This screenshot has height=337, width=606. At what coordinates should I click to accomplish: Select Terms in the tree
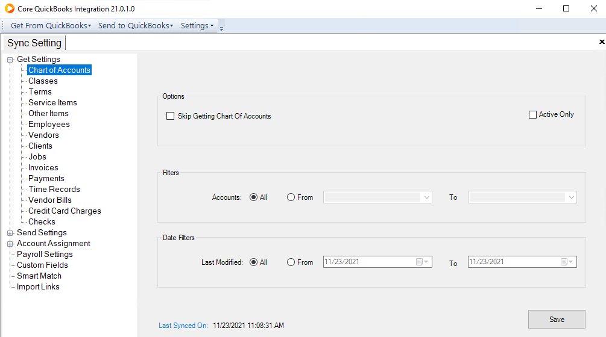point(40,91)
